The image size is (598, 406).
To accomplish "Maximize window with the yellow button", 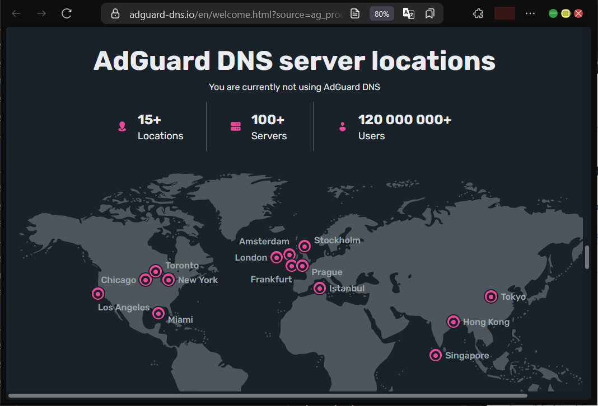I will (x=566, y=13).
